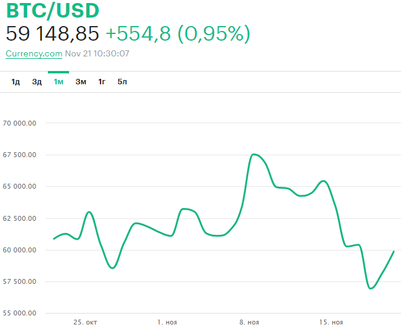Show the 1г yearly chart range
The width and height of the screenshot is (401, 333).
[x=102, y=82]
